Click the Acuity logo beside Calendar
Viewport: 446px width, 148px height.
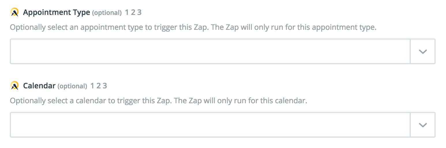click(x=14, y=85)
